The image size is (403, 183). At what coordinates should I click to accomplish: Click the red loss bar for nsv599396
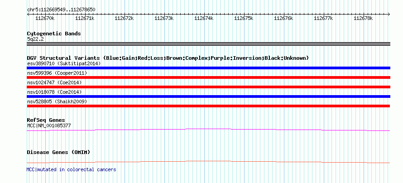point(208,77)
